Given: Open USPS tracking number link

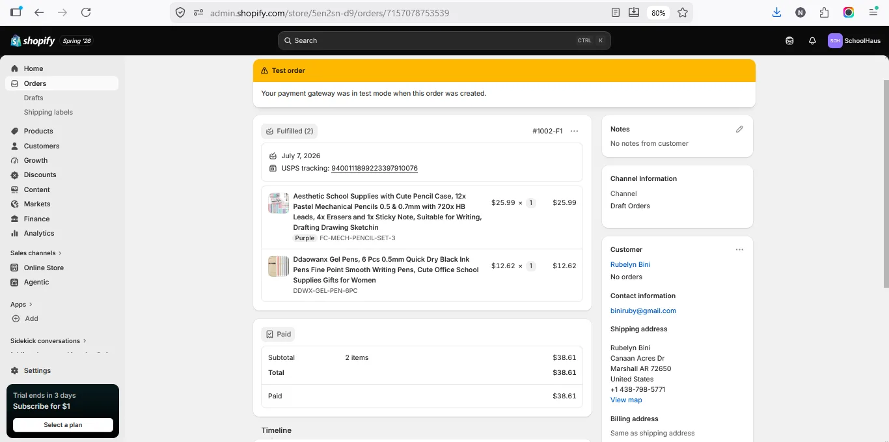Looking at the screenshot, I should [x=374, y=168].
